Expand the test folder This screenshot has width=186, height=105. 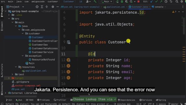coord(12,74)
